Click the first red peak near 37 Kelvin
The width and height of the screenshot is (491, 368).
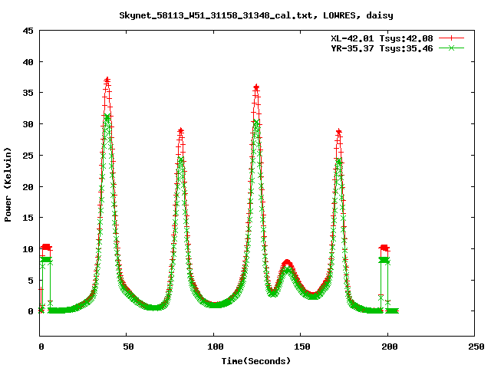click(x=107, y=80)
